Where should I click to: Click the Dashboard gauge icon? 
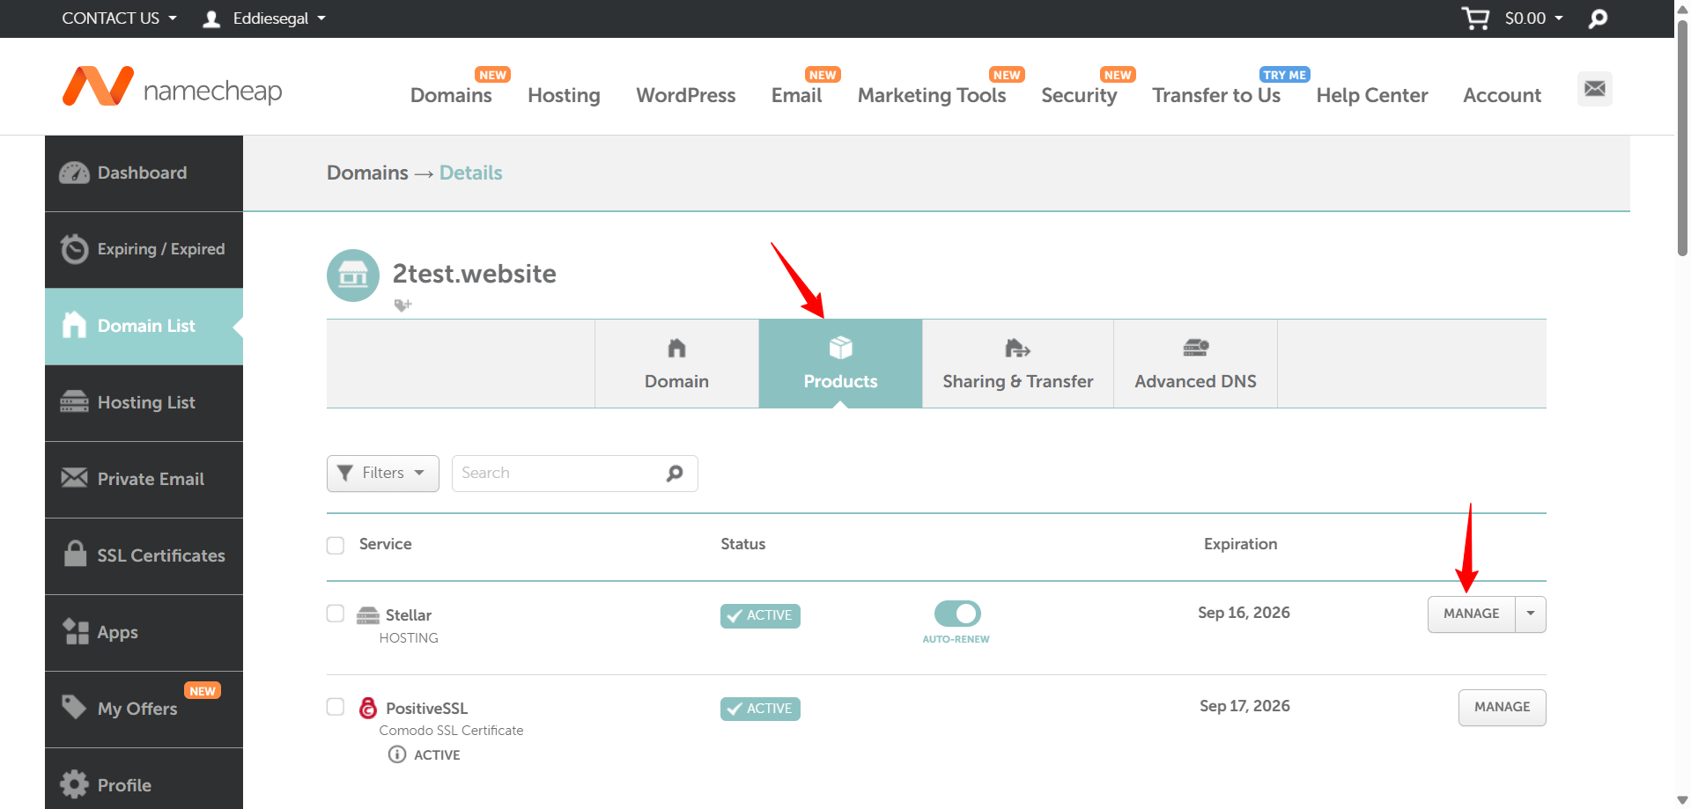74,173
